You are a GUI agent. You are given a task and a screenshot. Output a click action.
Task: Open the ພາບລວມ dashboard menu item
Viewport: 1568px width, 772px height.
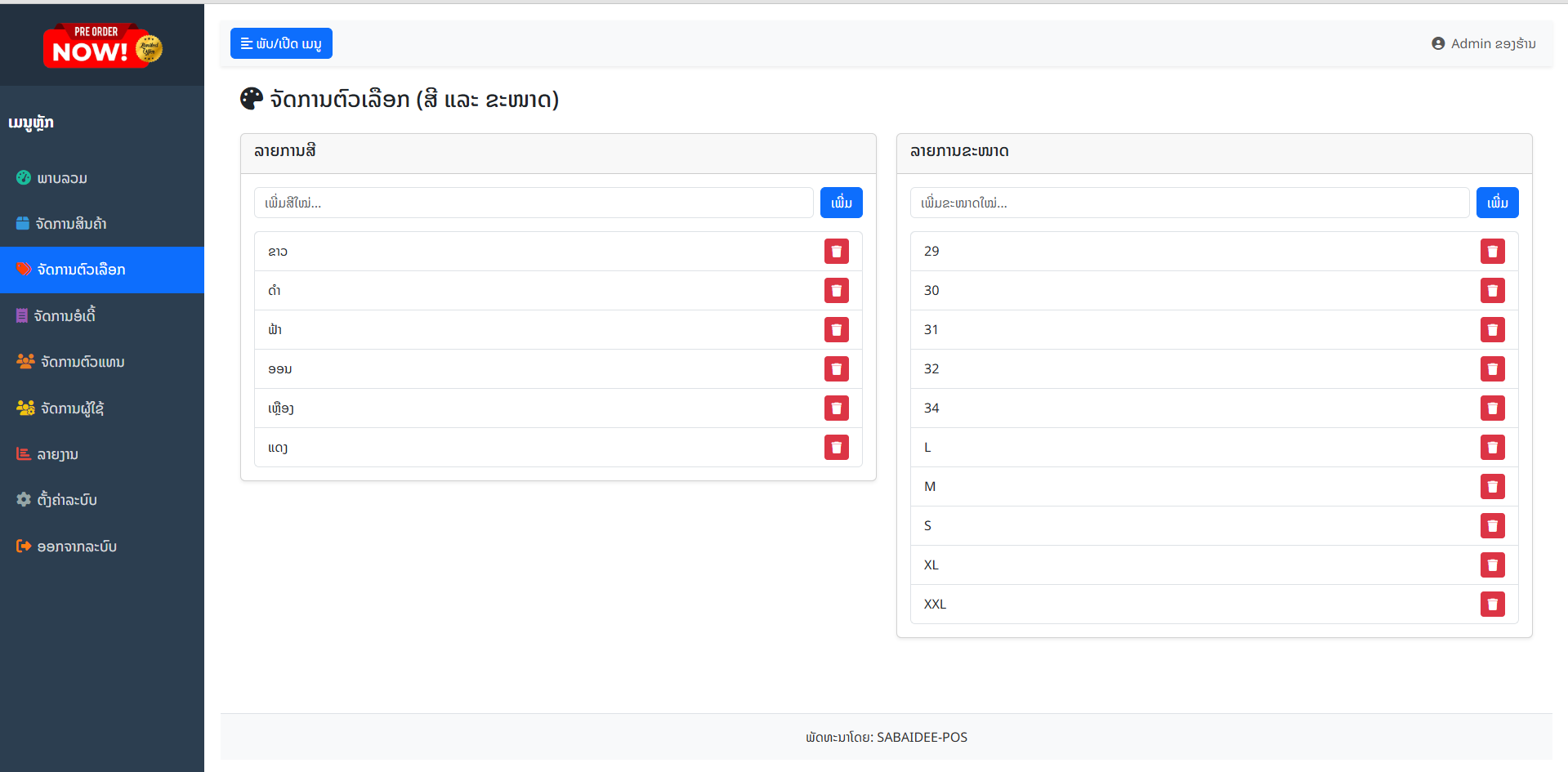point(62,178)
